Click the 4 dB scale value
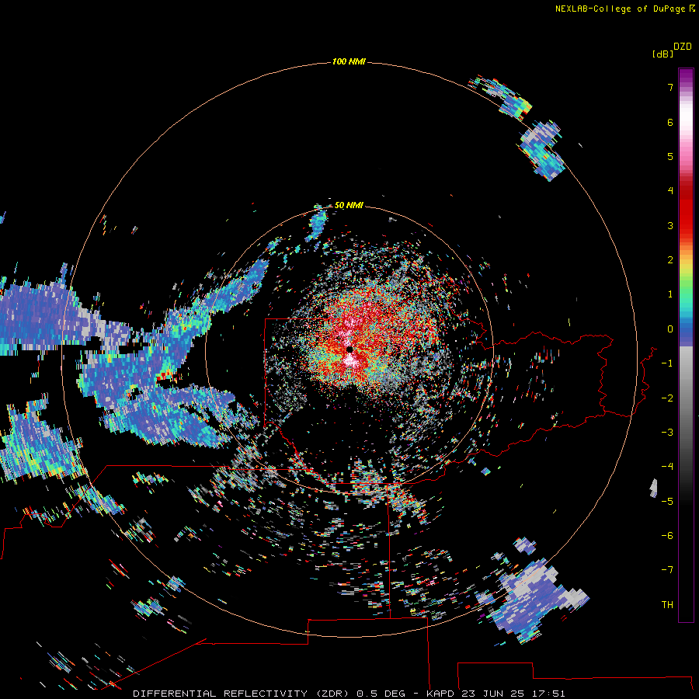699x699 pixels. [x=670, y=191]
